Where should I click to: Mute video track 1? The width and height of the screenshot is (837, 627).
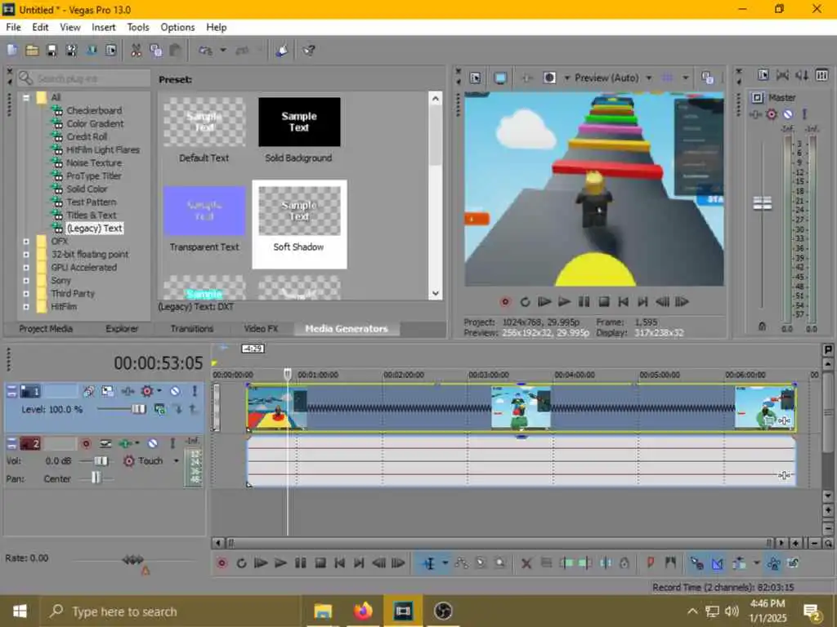pyautogui.click(x=175, y=391)
